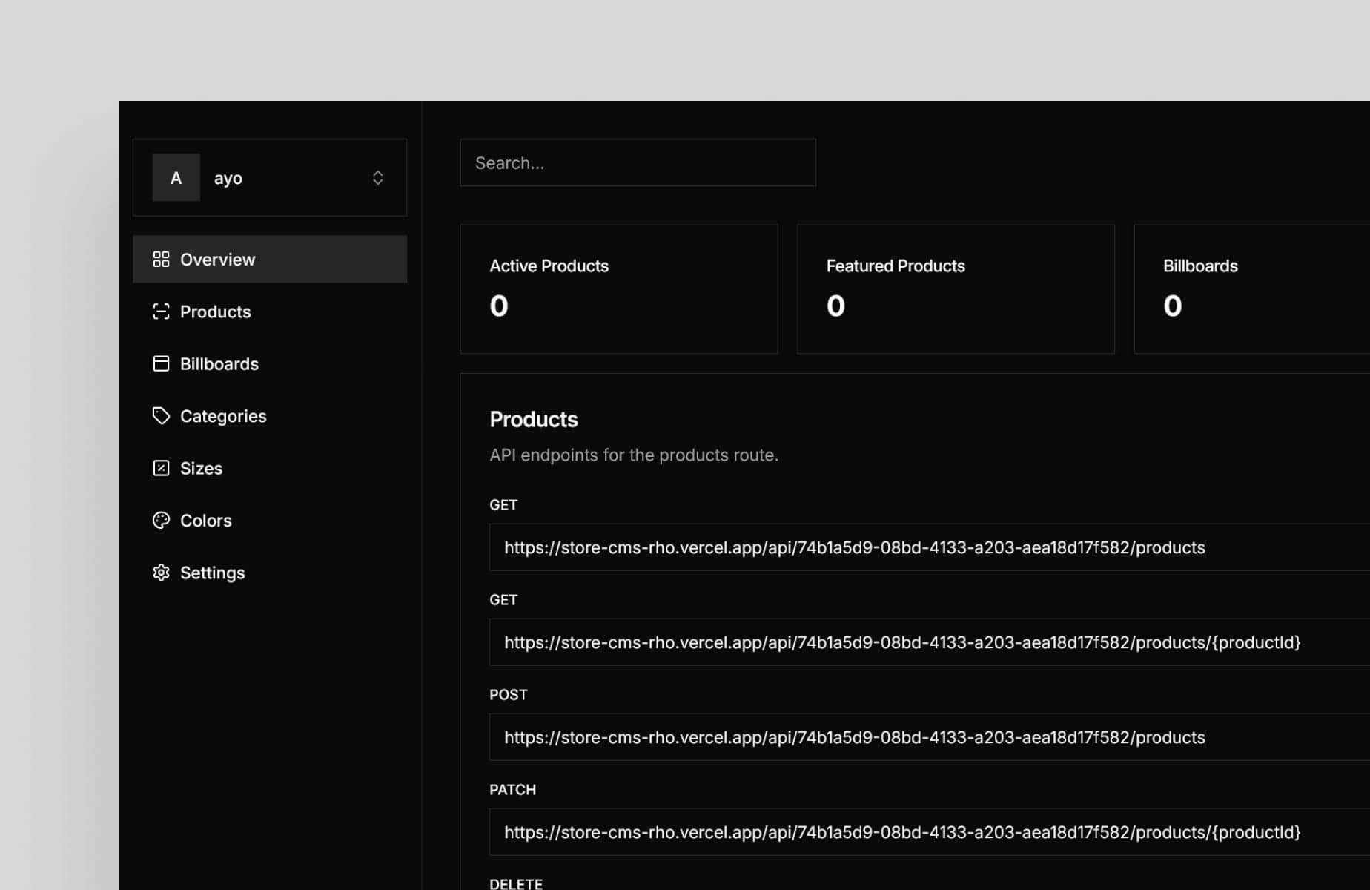1370x890 pixels.
Task: Click the Billboards panel icon in the sidebar
Action: coord(162,363)
